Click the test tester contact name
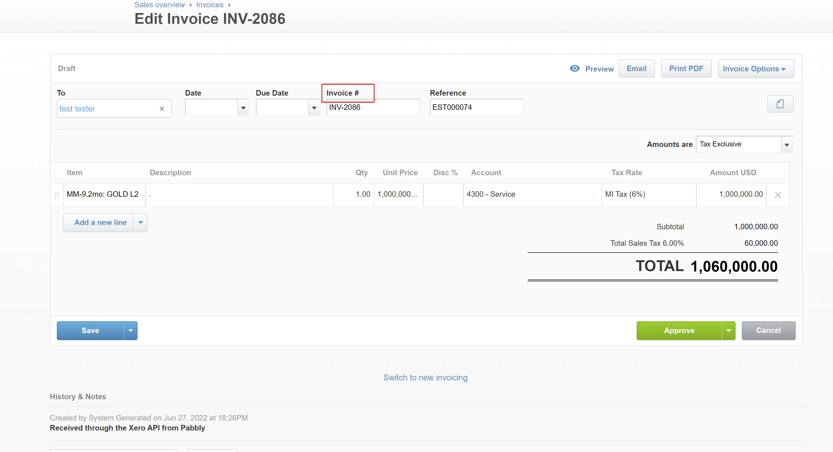 click(77, 109)
